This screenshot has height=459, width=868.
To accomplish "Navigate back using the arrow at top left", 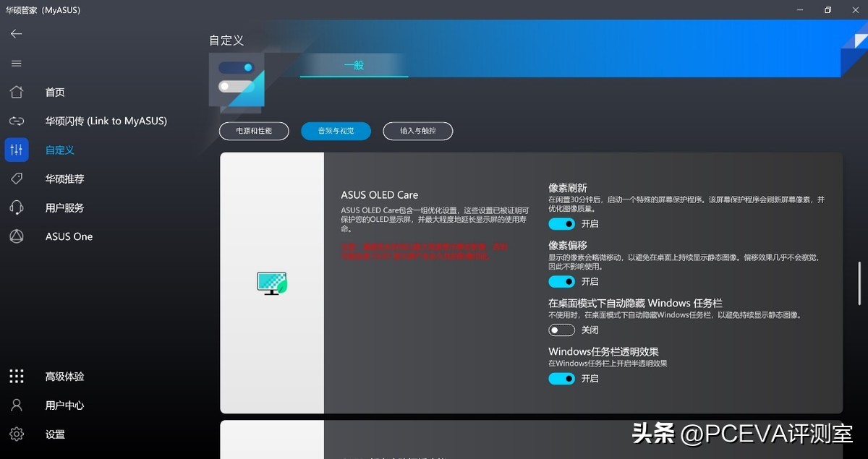I will [16, 33].
